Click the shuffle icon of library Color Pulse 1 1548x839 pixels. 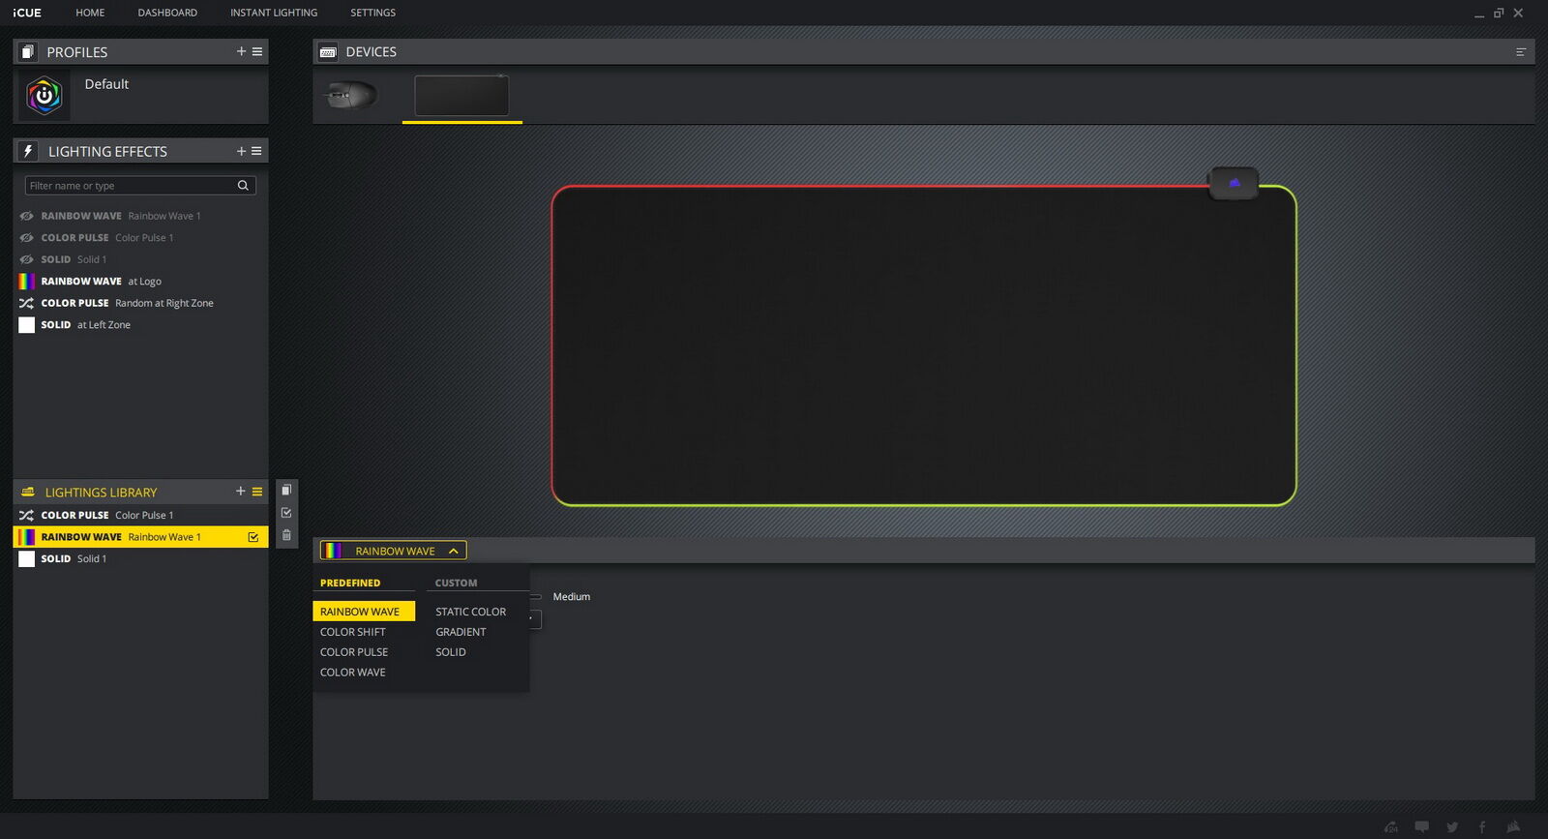(27, 515)
